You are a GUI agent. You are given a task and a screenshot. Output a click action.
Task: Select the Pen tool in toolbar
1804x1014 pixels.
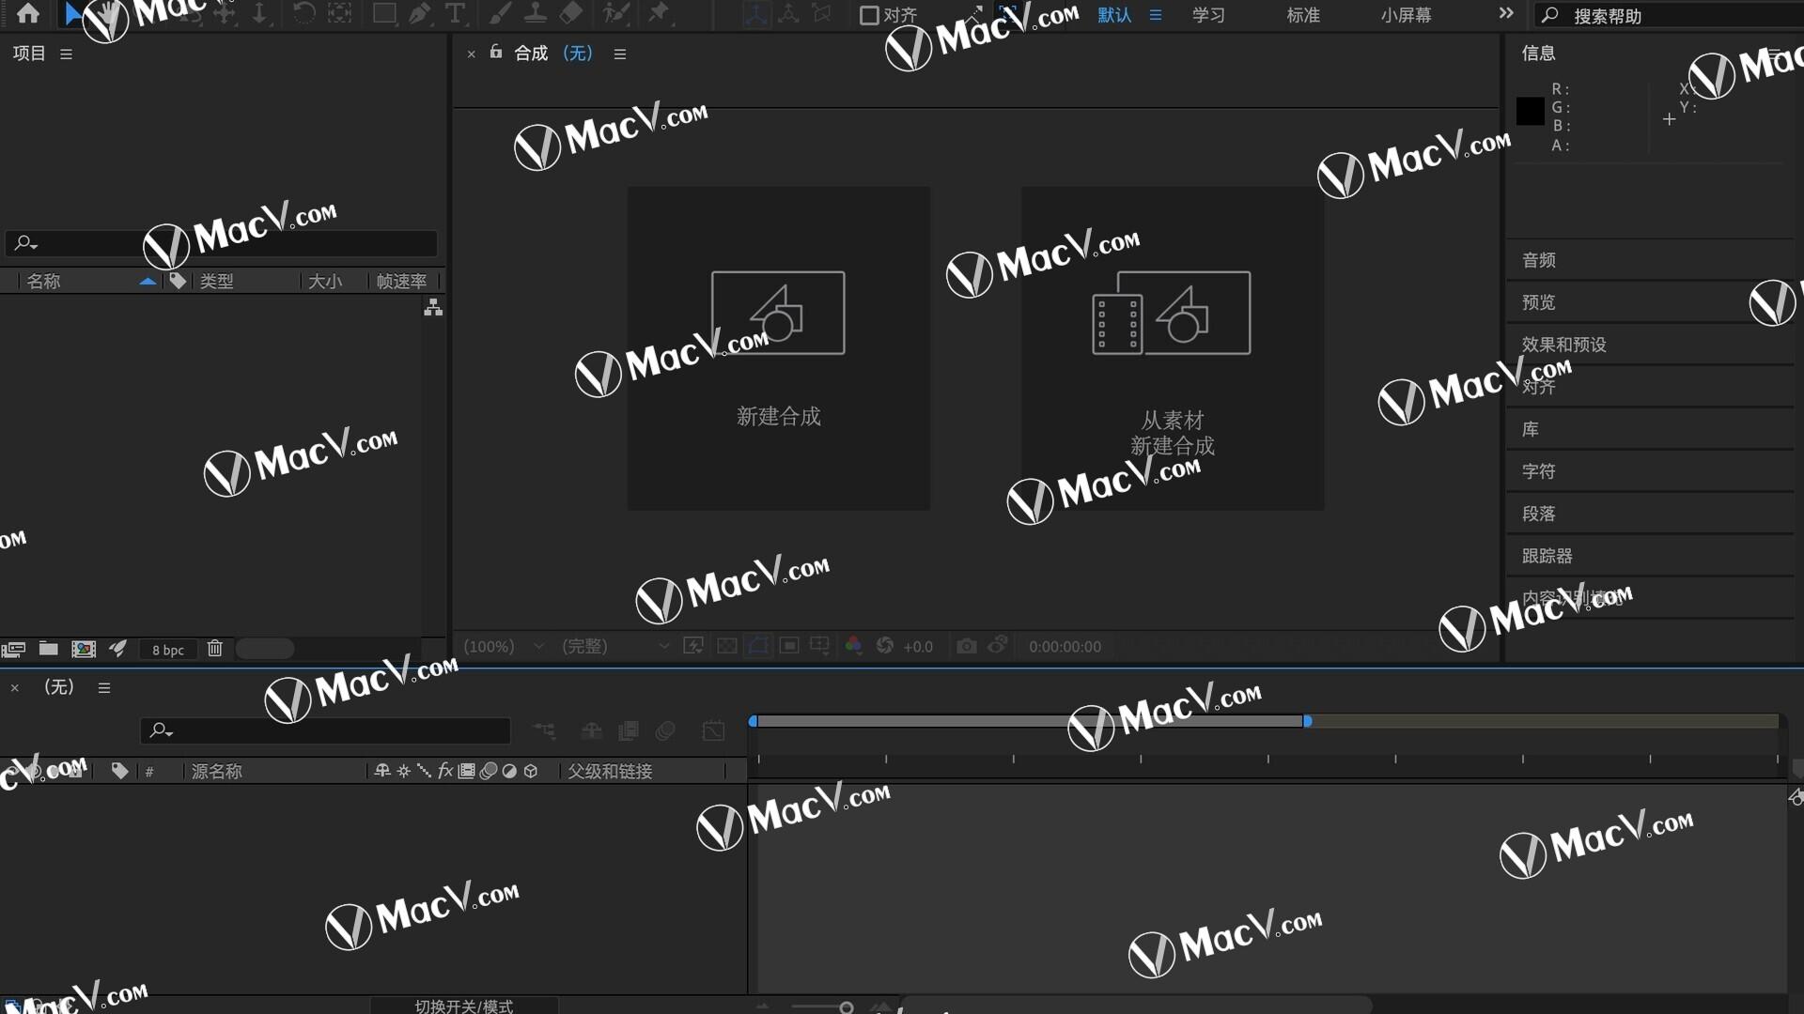(419, 14)
